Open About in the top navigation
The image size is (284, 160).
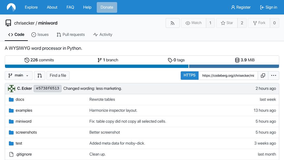click(x=52, y=7)
